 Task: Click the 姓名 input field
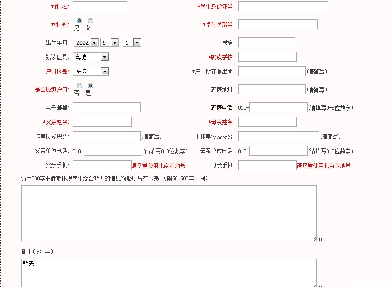(100, 6)
